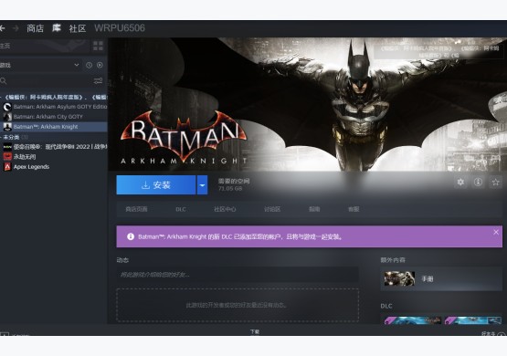507x356 pixels.
Task: Open the WRPU6506 profile menu
Action: [x=120, y=28]
